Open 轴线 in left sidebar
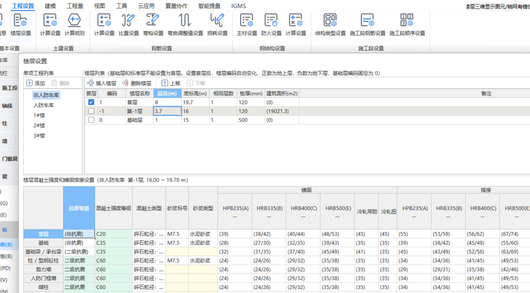Image resolution: width=530 pixels, height=293 pixels. click(7, 106)
